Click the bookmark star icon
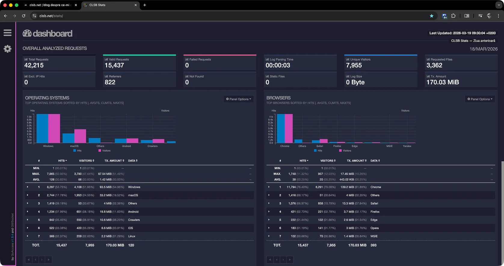 (432, 16)
